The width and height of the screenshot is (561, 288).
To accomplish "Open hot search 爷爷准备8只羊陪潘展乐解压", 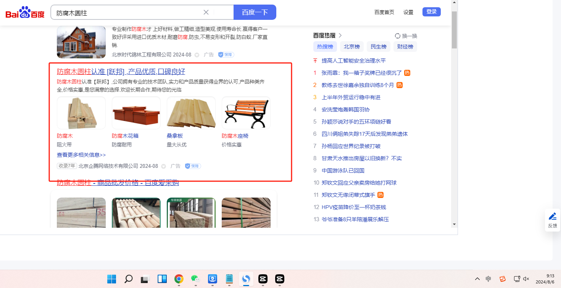I will [x=355, y=219].
